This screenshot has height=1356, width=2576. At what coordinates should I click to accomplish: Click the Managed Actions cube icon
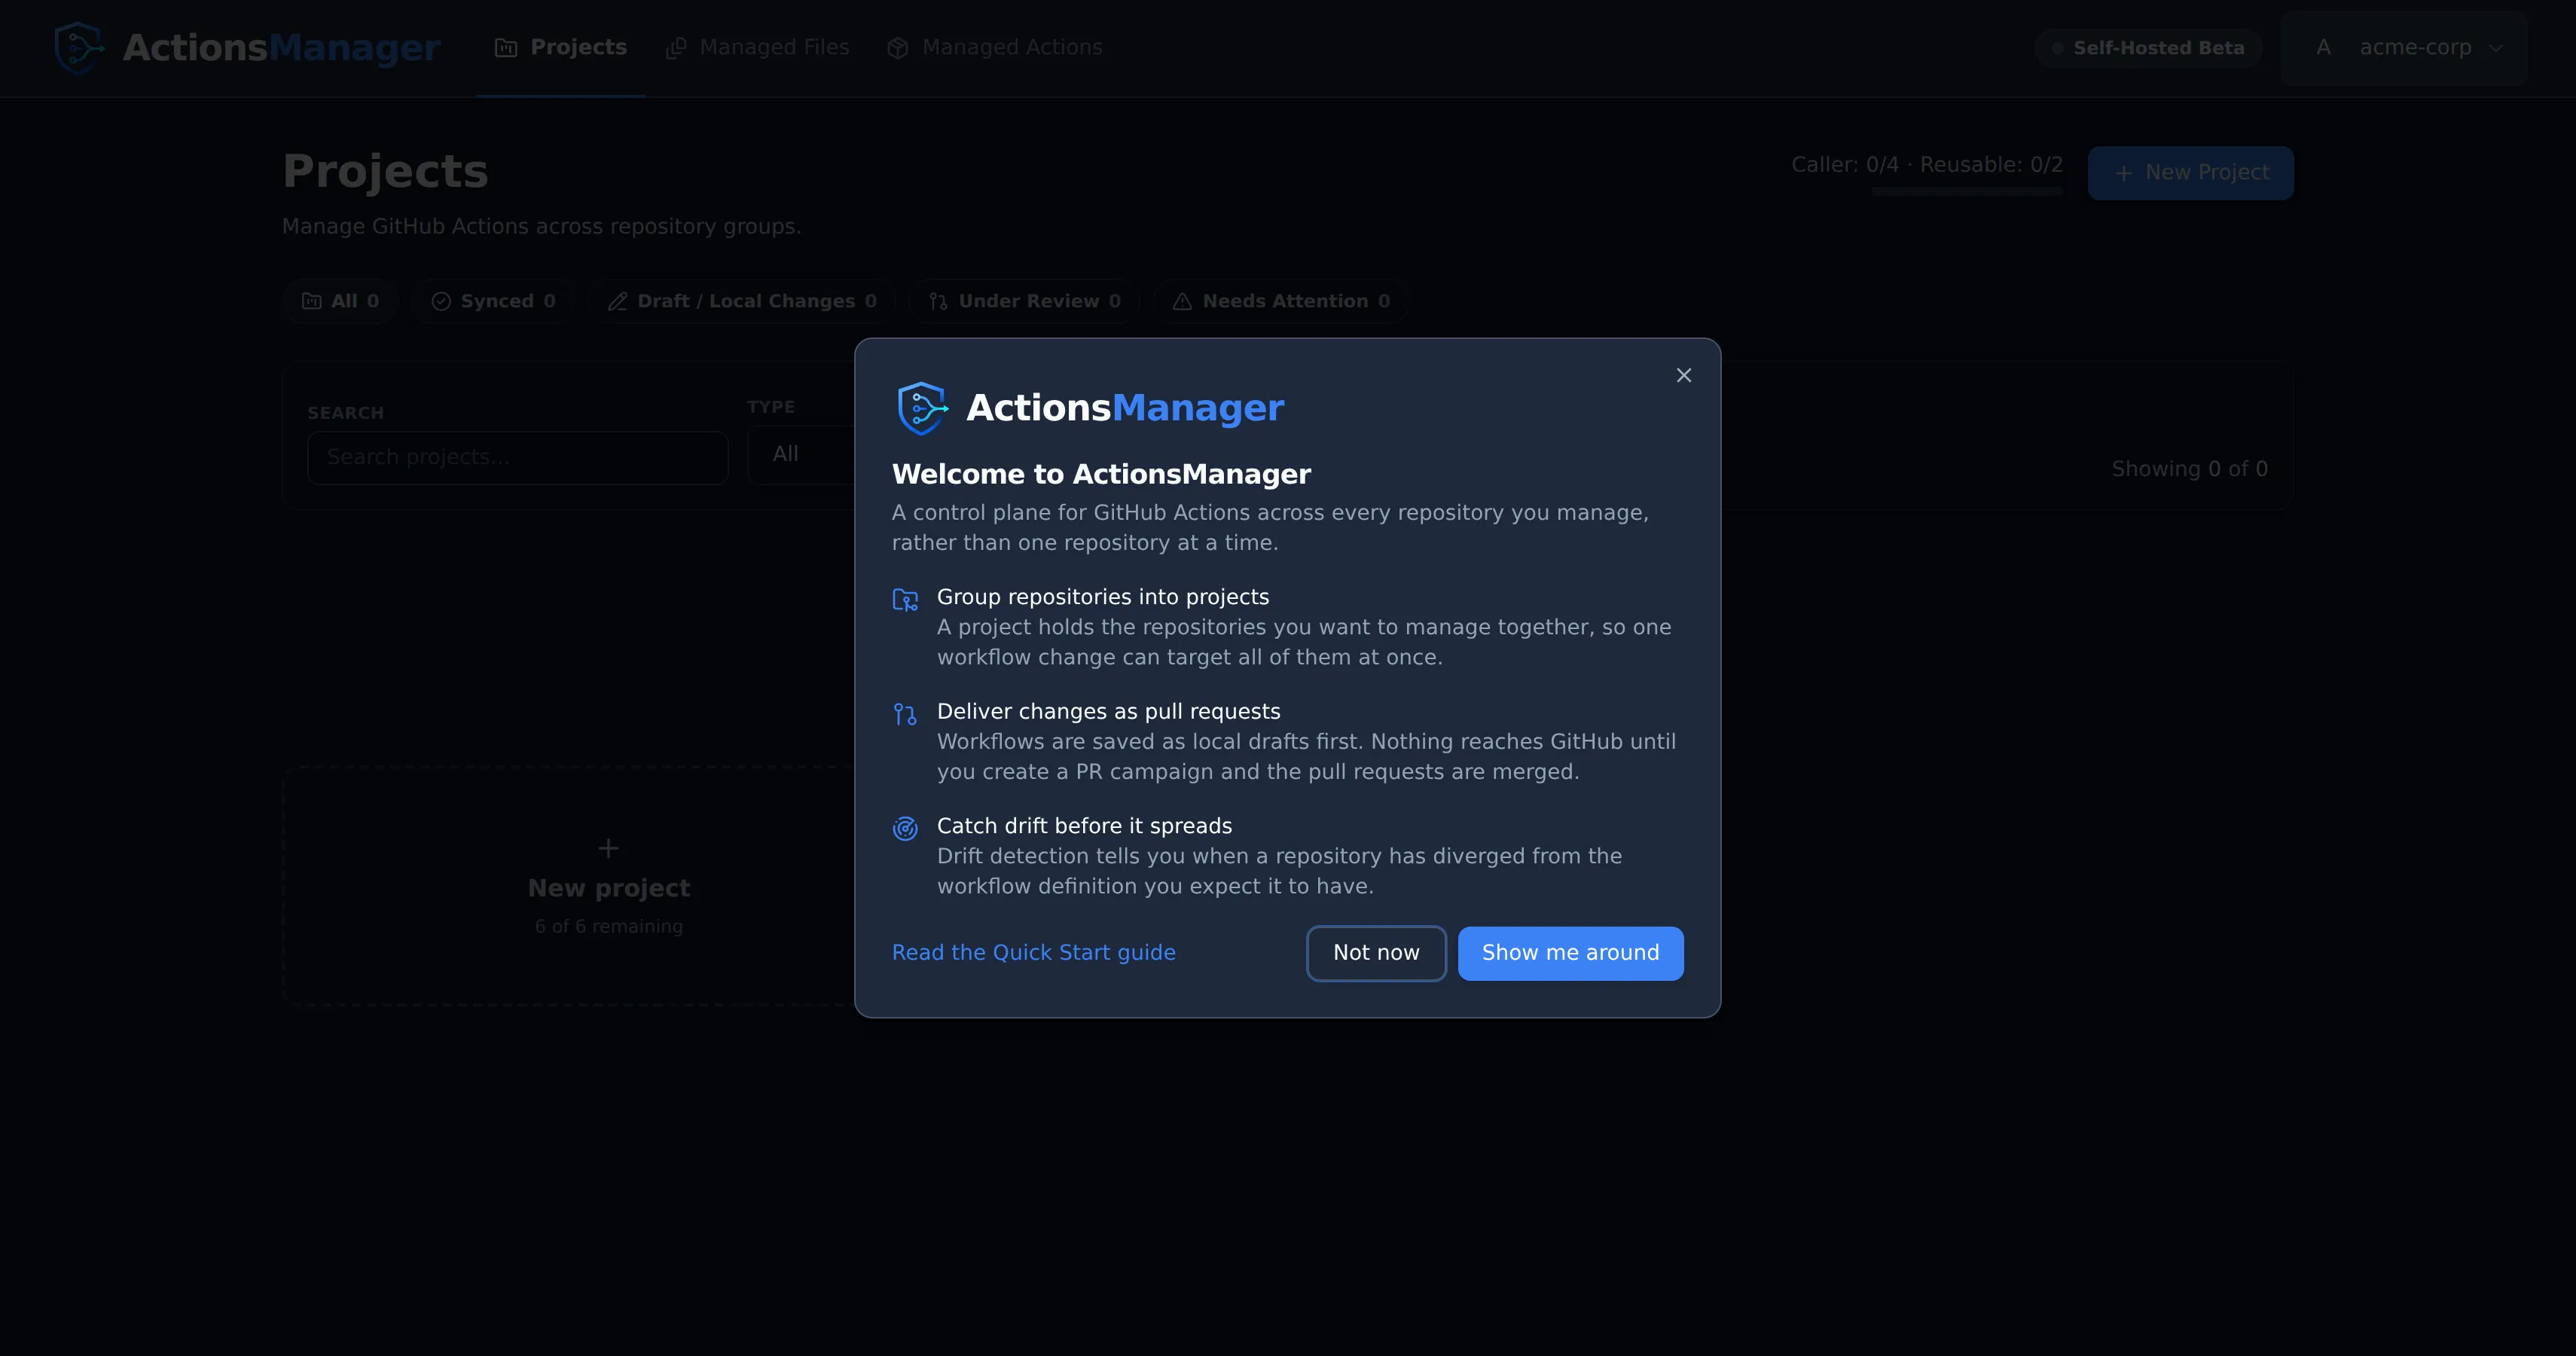(x=897, y=48)
